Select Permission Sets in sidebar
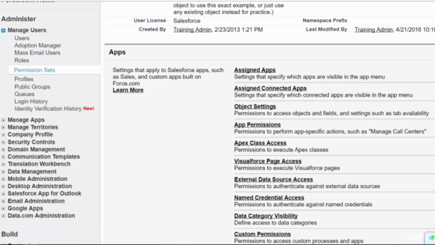Viewport: 435px width, 245px height. point(35,70)
